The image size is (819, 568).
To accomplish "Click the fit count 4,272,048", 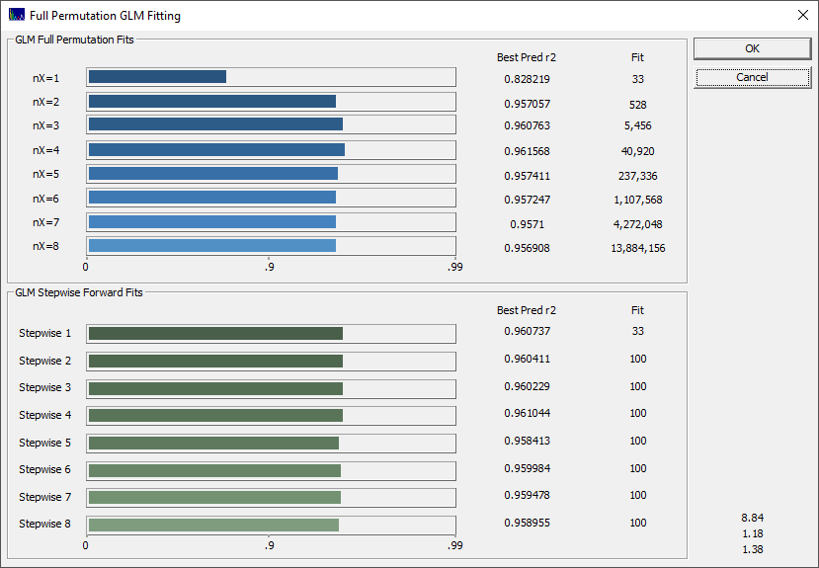I will [x=638, y=224].
